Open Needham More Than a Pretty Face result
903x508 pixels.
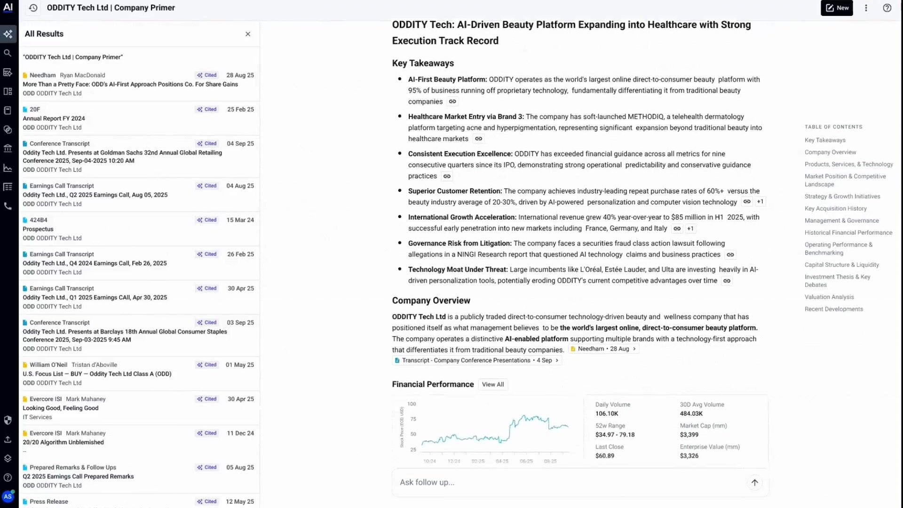click(x=130, y=85)
